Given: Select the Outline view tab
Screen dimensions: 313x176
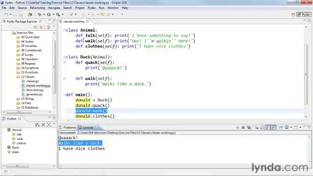Looking at the screenshot, I should coord(12,119).
